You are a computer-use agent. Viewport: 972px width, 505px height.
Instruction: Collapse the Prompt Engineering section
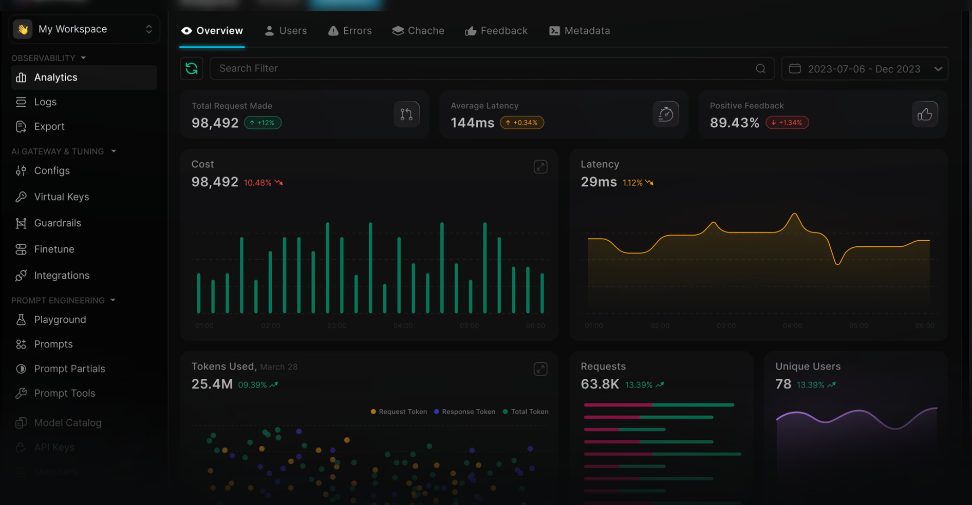[x=113, y=300]
